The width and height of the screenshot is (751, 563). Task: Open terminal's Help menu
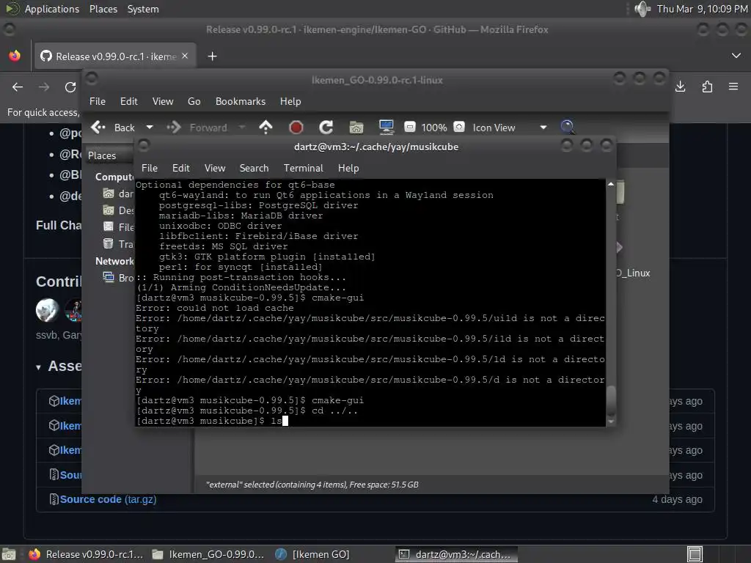point(348,168)
